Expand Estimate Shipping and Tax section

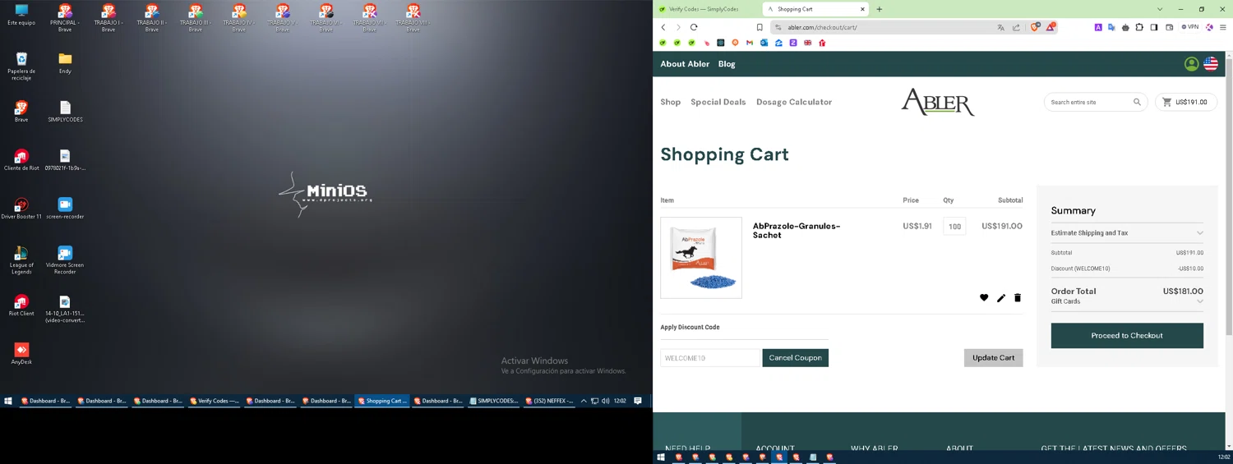click(x=1127, y=233)
